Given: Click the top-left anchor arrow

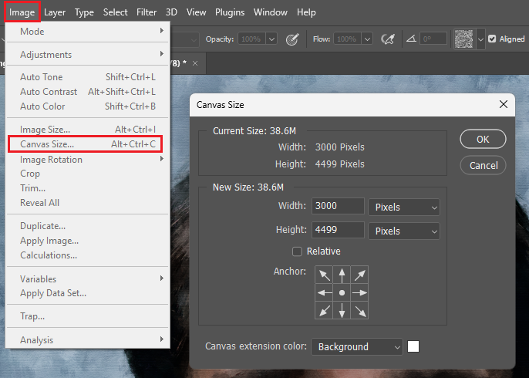Looking at the screenshot, I should click(324, 275).
